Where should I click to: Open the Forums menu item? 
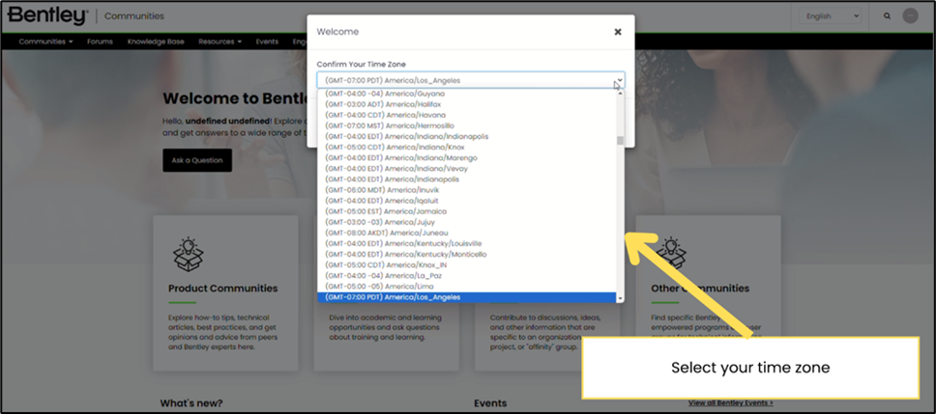coord(100,41)
